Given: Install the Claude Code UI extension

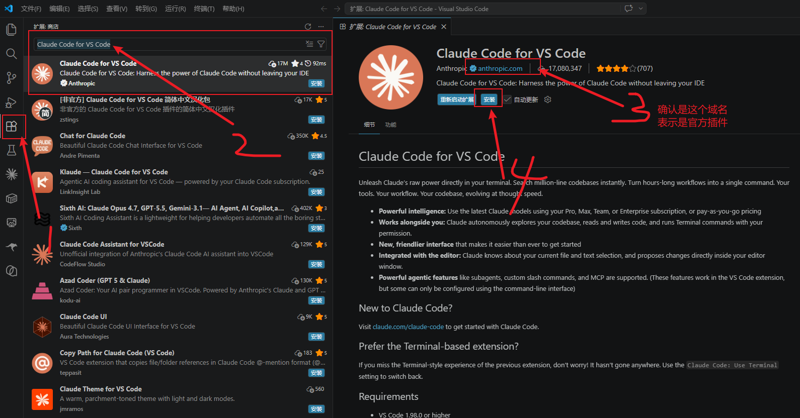Looking at the screenshot, I should click(x=316, y=337).
